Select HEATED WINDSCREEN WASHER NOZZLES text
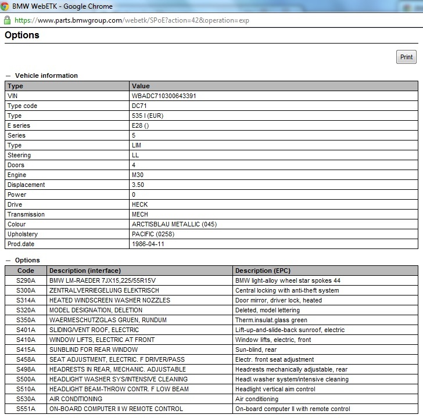 tap(110, 300)
